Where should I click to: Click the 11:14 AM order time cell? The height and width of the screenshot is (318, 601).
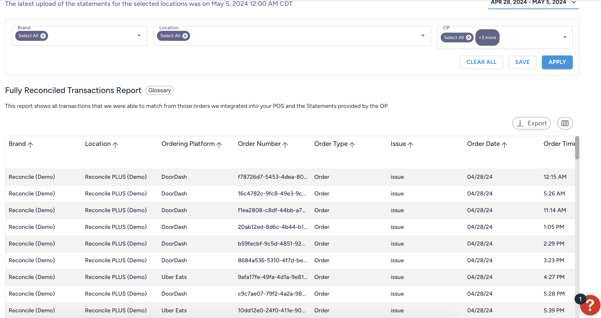point(555,210)
